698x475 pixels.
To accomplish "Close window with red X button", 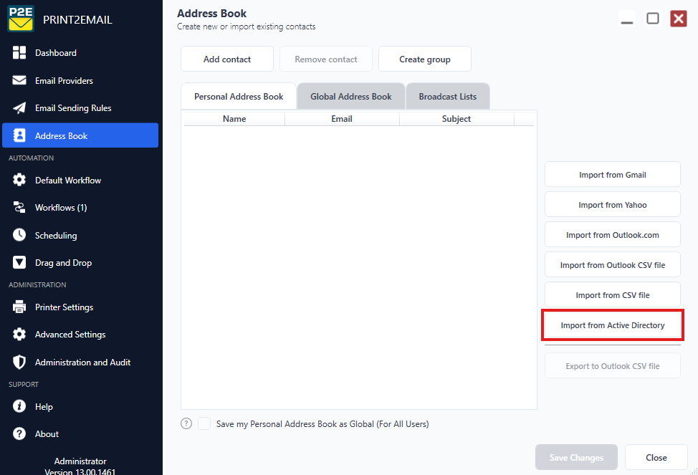I will [x=679, y=19].
